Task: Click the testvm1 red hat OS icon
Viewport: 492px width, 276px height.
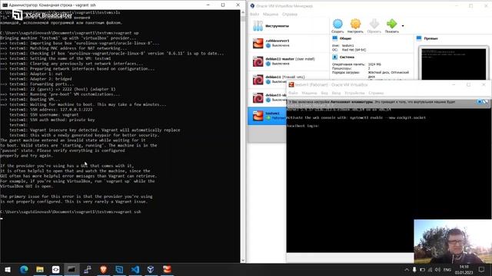Action: point(258,116)
